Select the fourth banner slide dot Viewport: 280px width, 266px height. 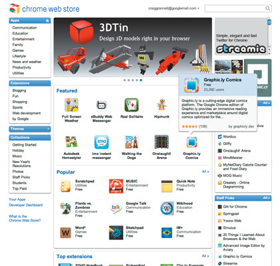click(137, 80)
